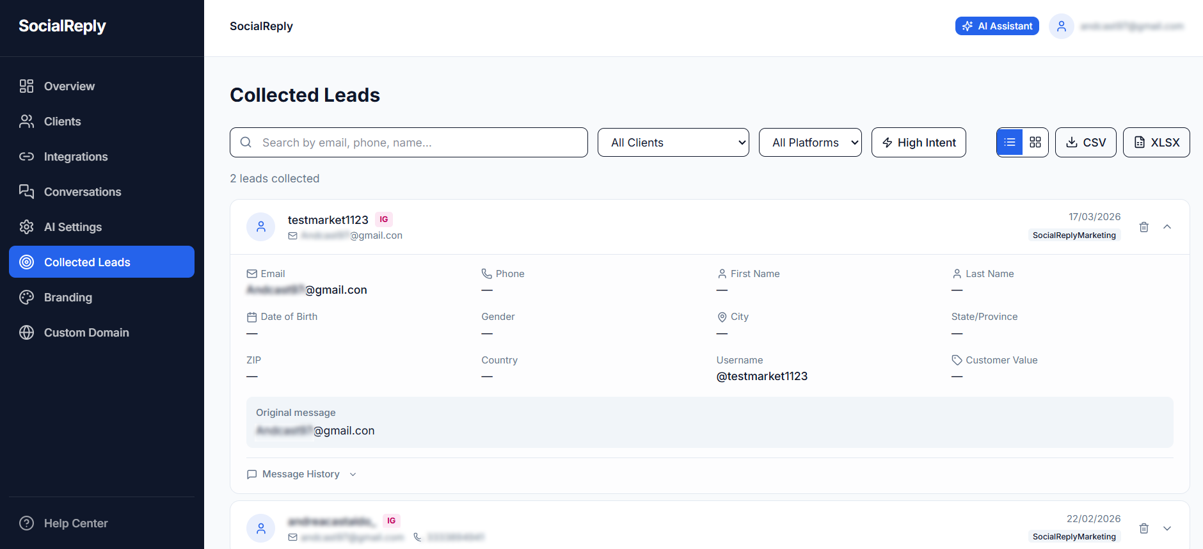Click the testmarket1123 avatar icon

point(261,227)
